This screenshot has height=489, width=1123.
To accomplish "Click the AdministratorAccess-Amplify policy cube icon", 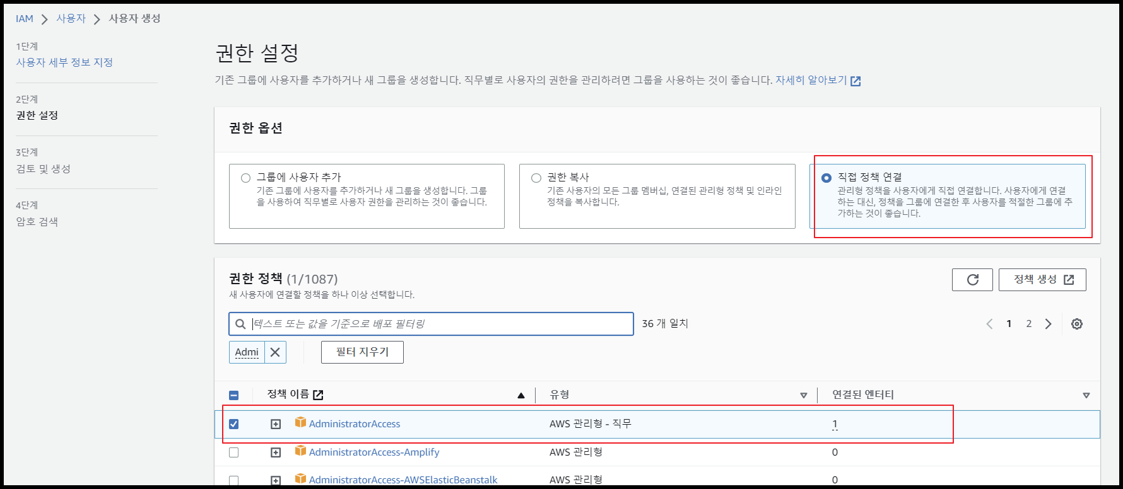I will [300, 451].
